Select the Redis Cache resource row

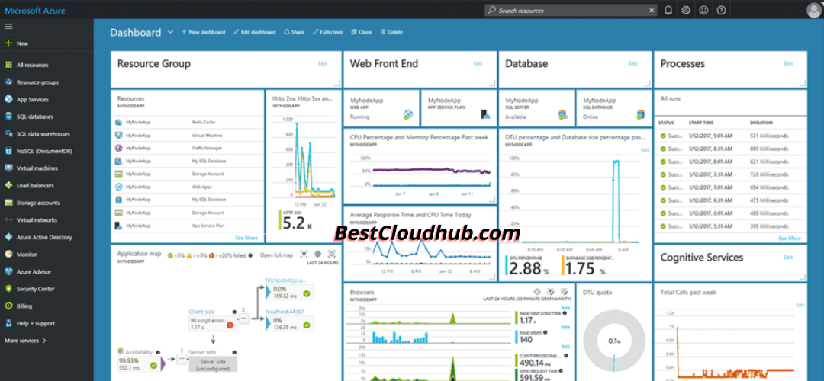click(188, 122)
